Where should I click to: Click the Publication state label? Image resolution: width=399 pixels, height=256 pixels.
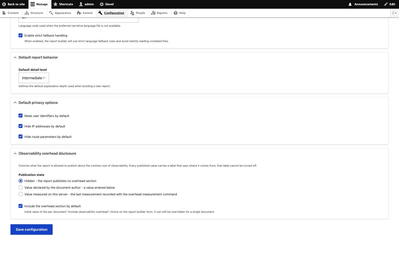[x=31, y=175]
